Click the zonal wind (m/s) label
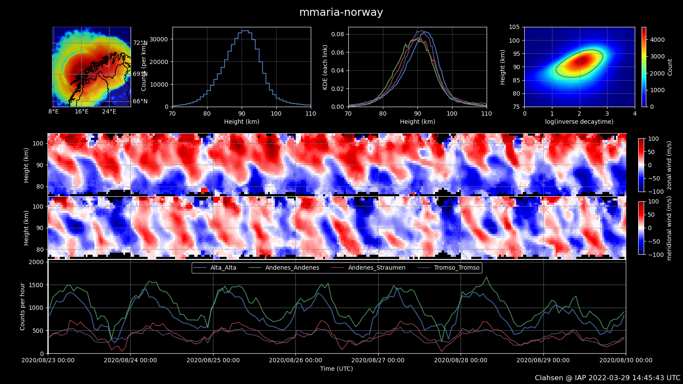 point(669,165)
